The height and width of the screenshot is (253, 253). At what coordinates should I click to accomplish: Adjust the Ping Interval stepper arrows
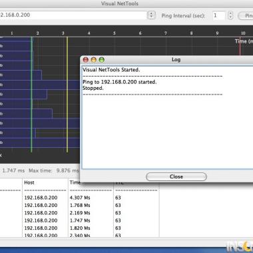[230, 15]
